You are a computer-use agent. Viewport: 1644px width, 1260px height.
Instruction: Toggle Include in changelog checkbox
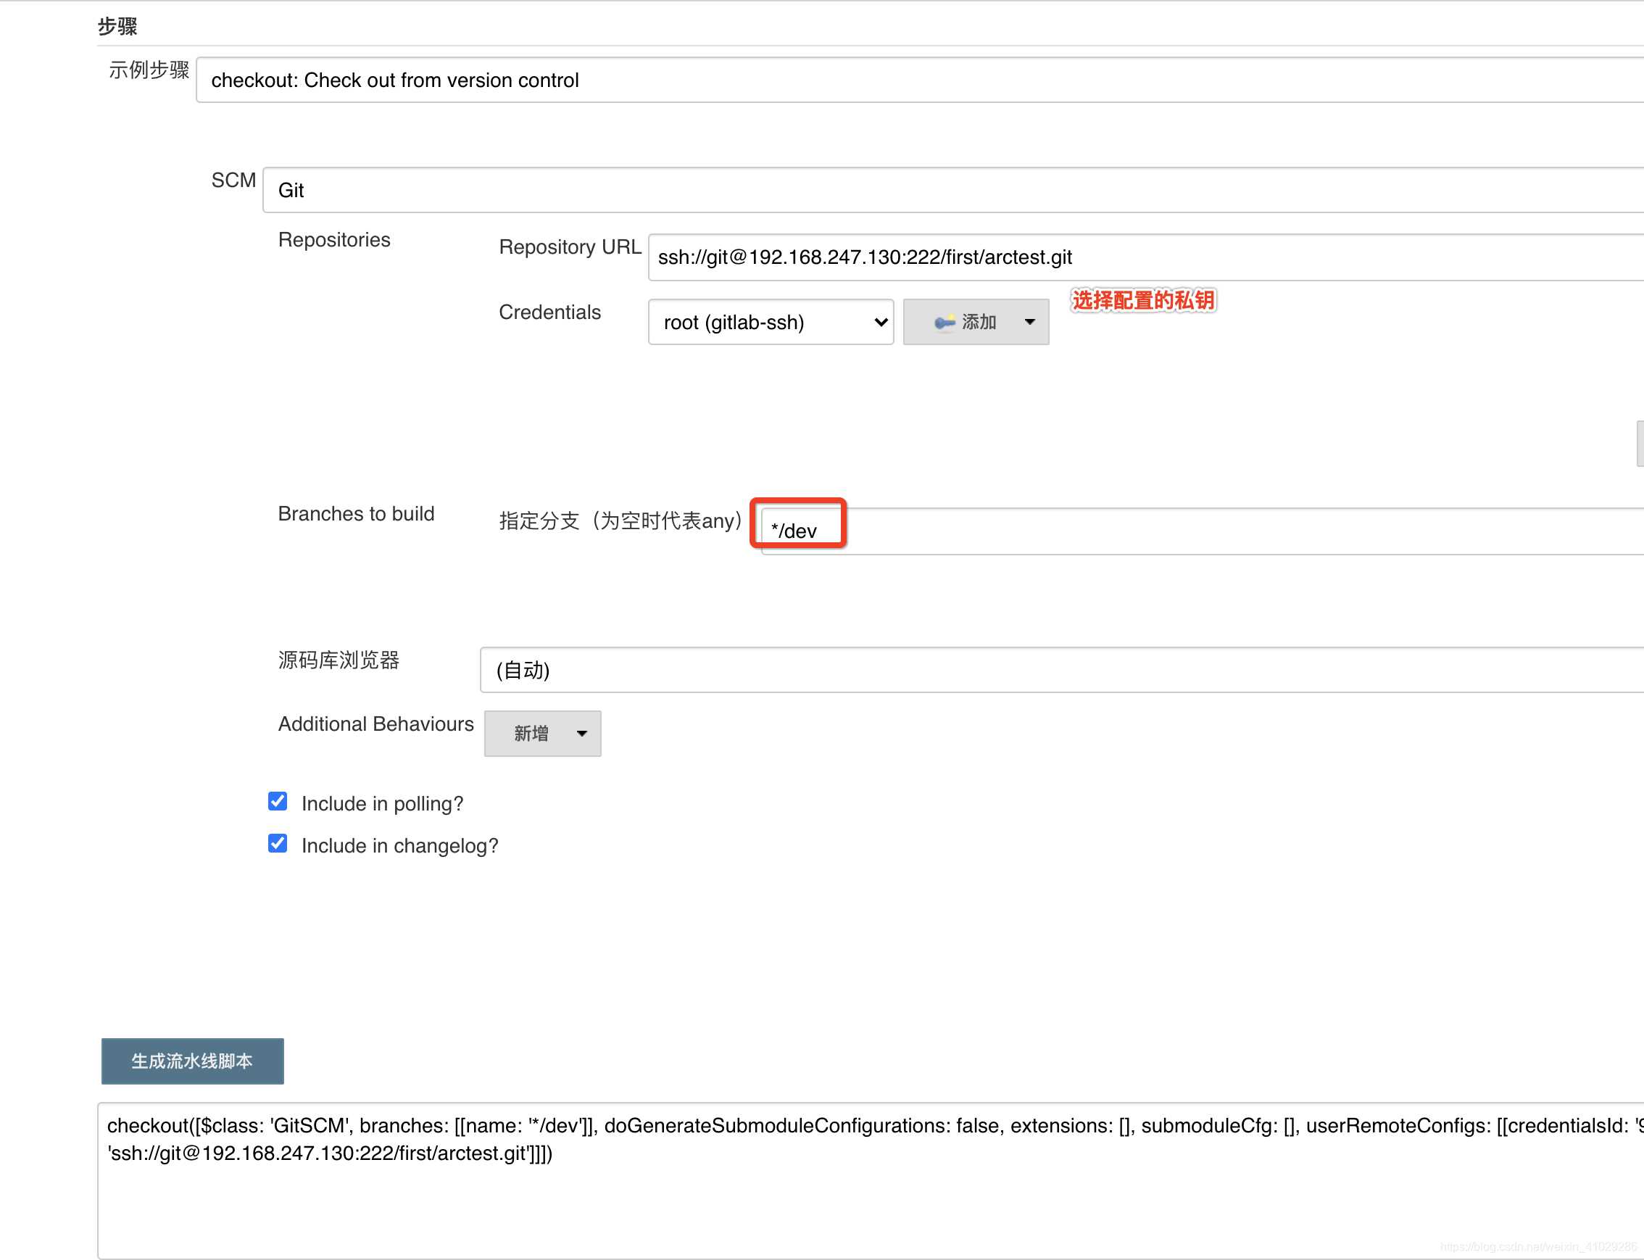[x=278, y=844]
